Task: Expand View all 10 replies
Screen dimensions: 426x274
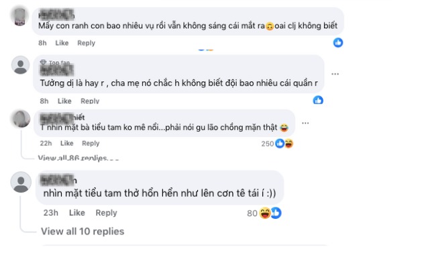Action: click(x=83, y=231)
